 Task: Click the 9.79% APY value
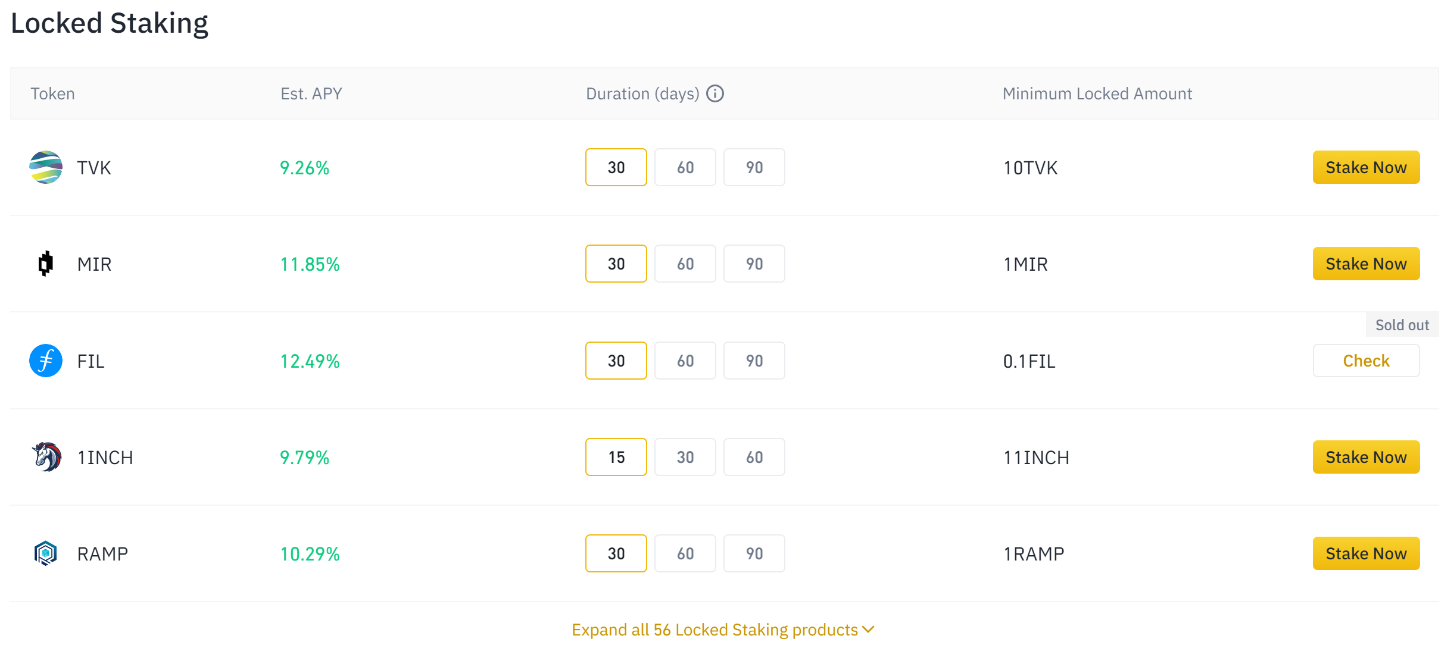pyautogui.click(x=304, y=458)
